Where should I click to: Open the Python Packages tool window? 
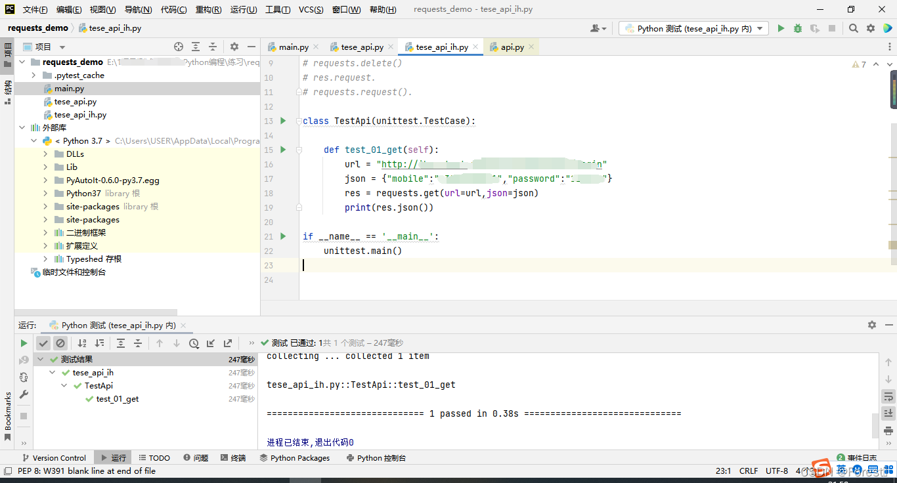pos(295,457)
